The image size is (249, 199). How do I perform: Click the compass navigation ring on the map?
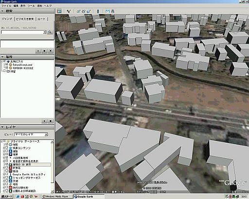(235, 28)
